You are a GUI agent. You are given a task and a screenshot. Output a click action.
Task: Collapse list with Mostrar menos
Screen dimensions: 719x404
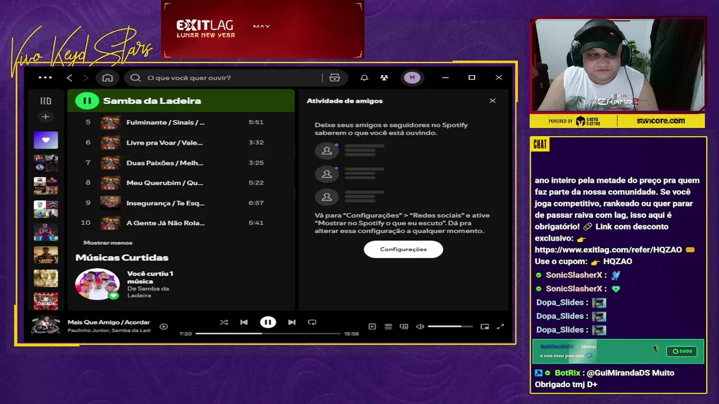click(x=108, y=242)
